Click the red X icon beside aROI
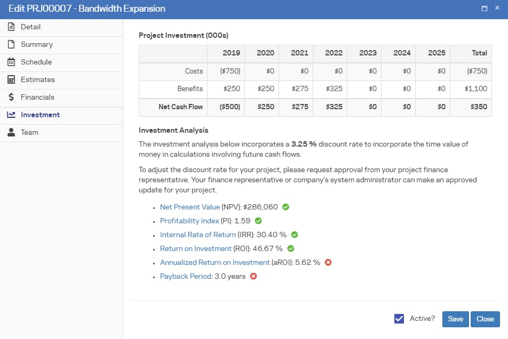The image size is (508, 339). (328, 262)
